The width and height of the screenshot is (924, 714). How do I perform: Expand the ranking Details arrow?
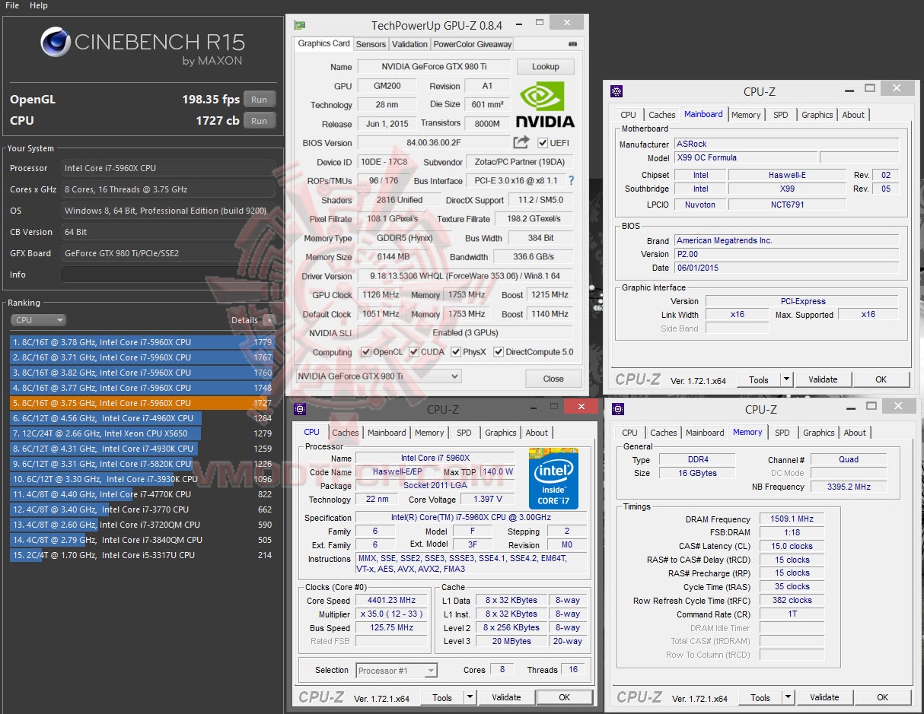269,320
